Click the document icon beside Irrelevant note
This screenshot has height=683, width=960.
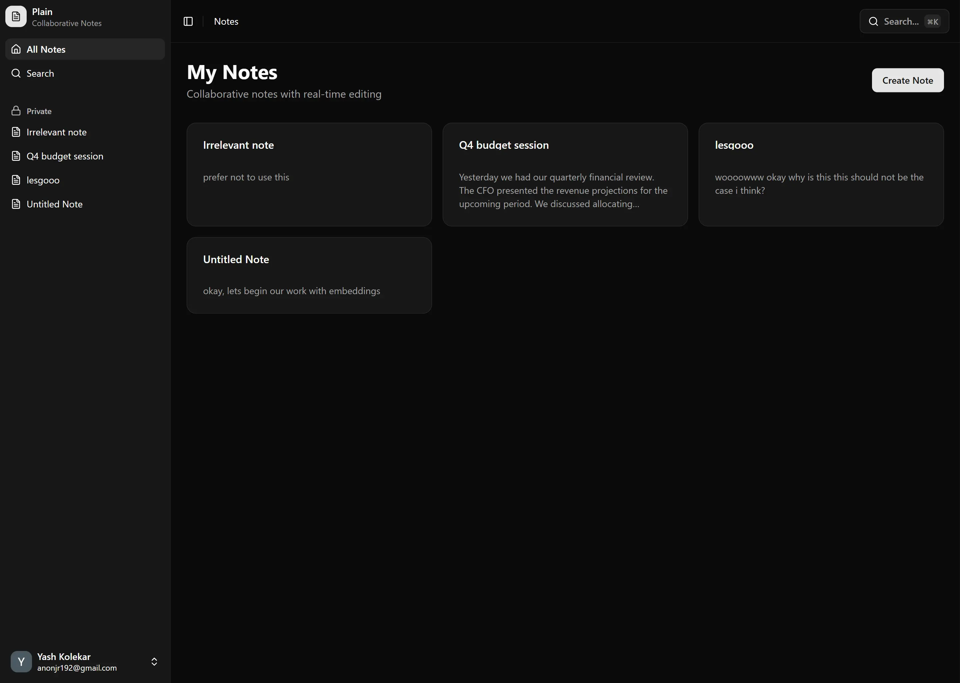click(16, 132)
